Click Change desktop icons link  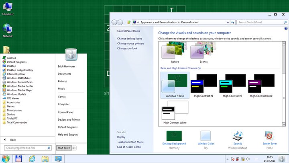pyautogui.click(x=130, y=39)
